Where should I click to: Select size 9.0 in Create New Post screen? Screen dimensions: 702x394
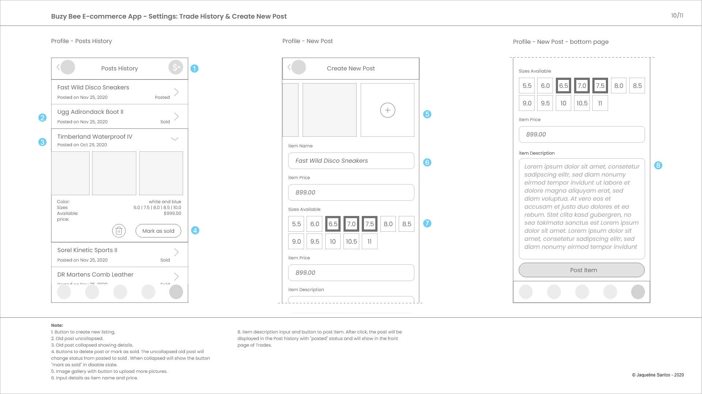tap(296, 242)
